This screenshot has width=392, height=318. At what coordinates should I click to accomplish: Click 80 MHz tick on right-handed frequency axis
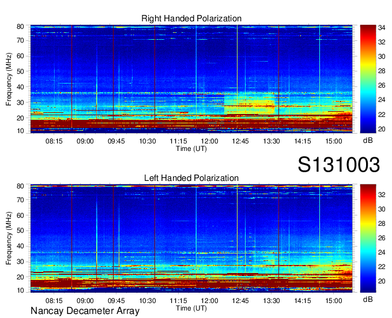pos(20,26)
